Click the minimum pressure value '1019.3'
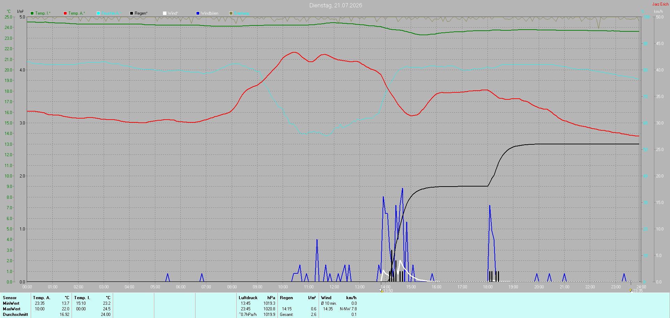Viewport: 670px width, 318px height. [x=269, y=303]
